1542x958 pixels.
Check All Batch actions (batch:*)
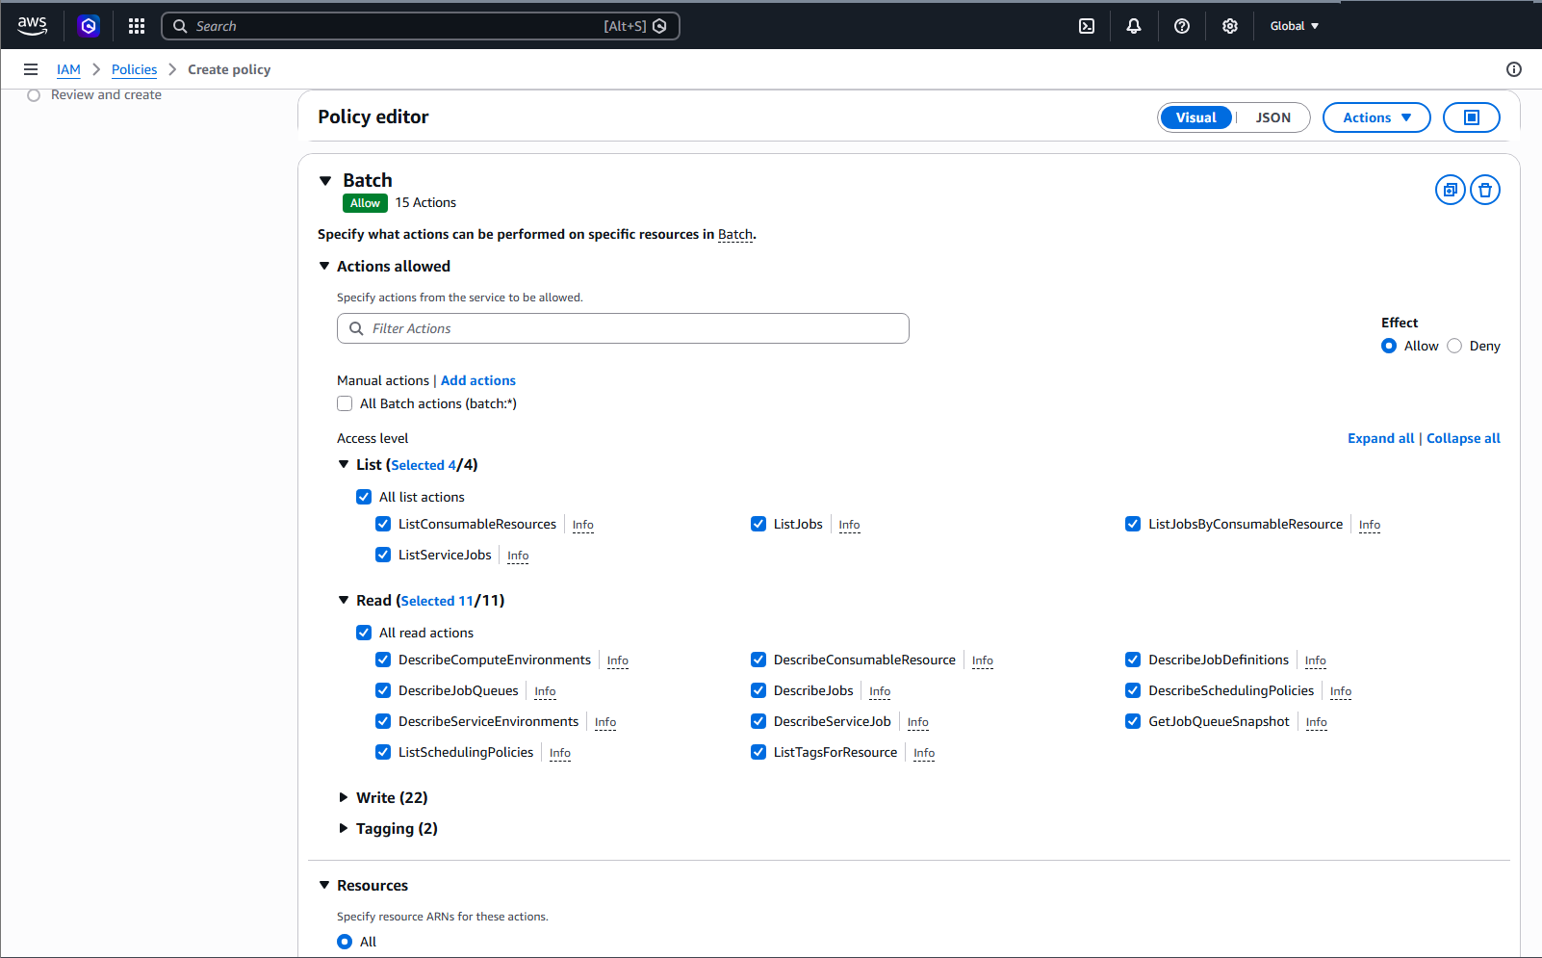(345, 403)
